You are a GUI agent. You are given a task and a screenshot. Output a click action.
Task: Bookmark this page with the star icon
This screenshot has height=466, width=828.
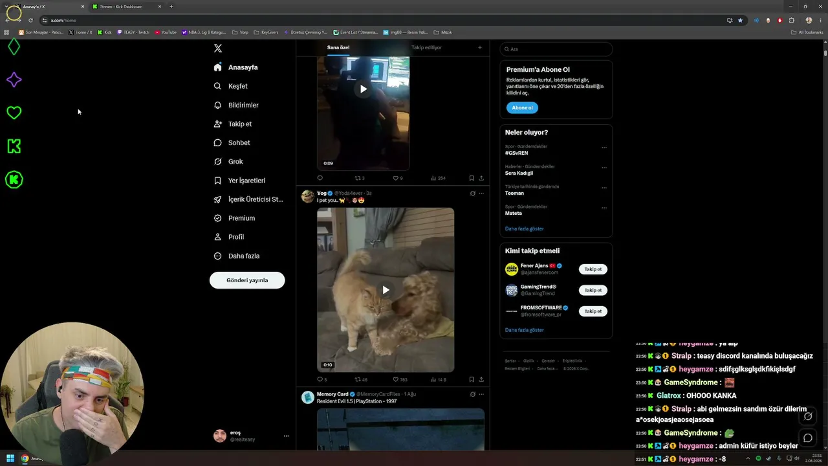tap(741, 20)
